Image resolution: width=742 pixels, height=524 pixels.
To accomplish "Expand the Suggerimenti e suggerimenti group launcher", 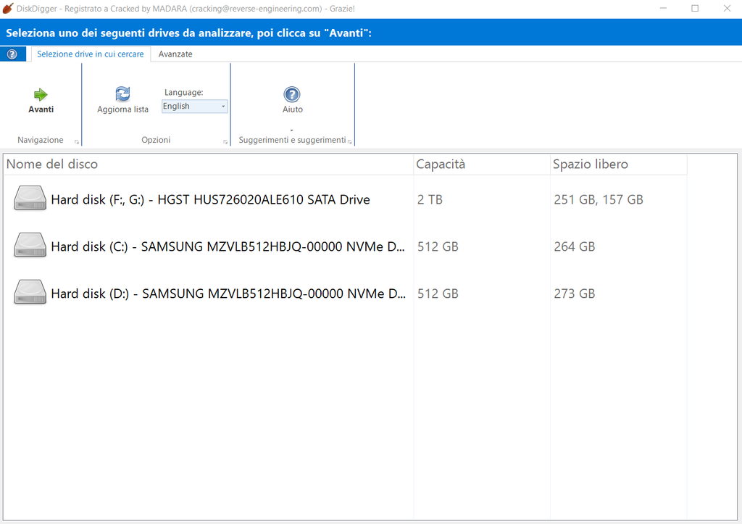I will click(x=350, y=141).
